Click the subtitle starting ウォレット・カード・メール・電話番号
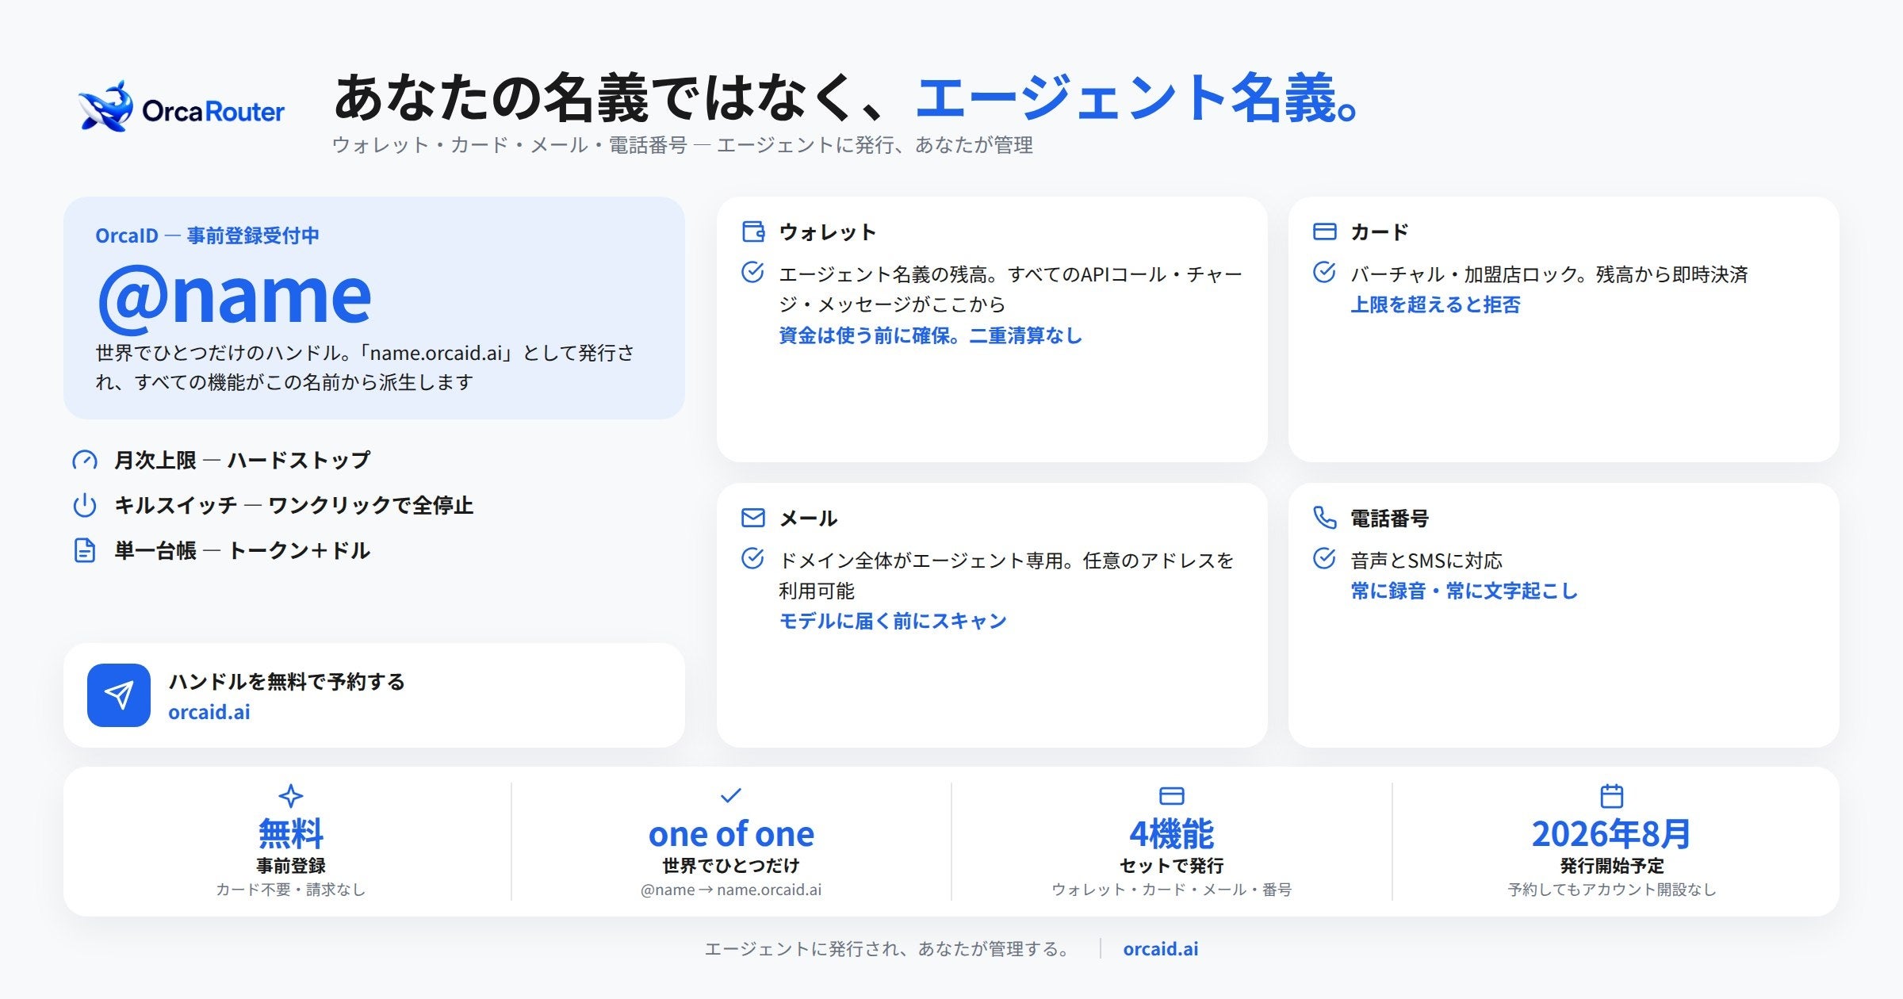 [x=683, y=145]
